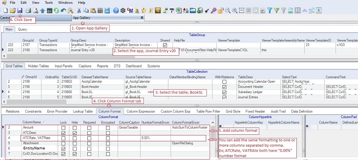Screen dimensions: 358x160
Task: Toggle Required checkbox for Attachment column
Action: (89, 143)
